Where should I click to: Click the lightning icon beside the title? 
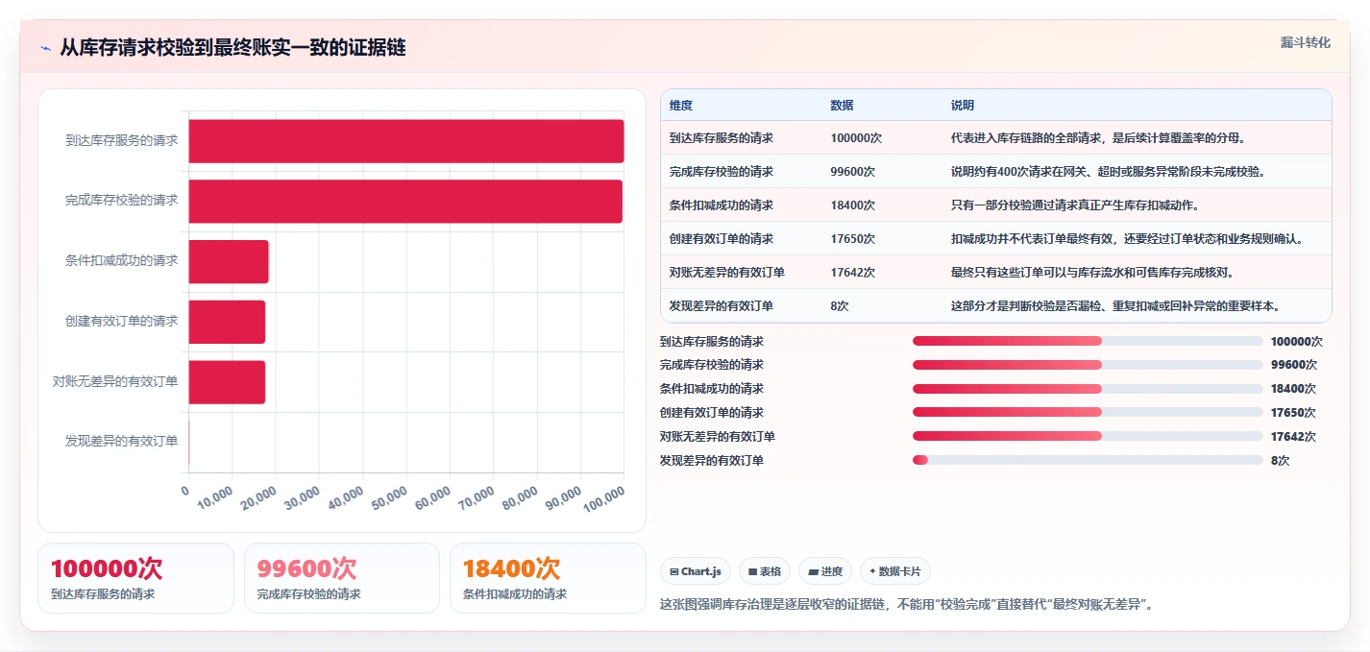click(45, 48)
